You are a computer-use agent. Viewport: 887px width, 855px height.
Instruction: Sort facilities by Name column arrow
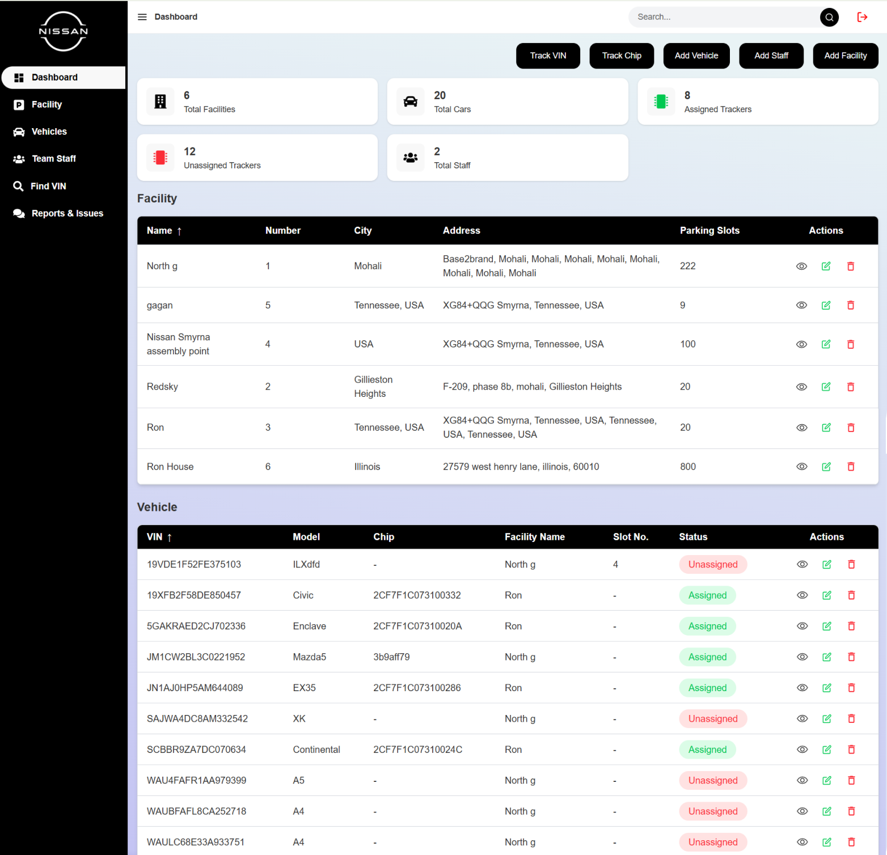tap(179, 231)
